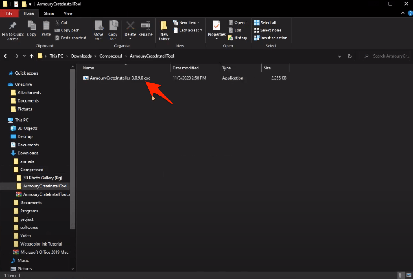Sort by the Size column header

tap(275, 68)
